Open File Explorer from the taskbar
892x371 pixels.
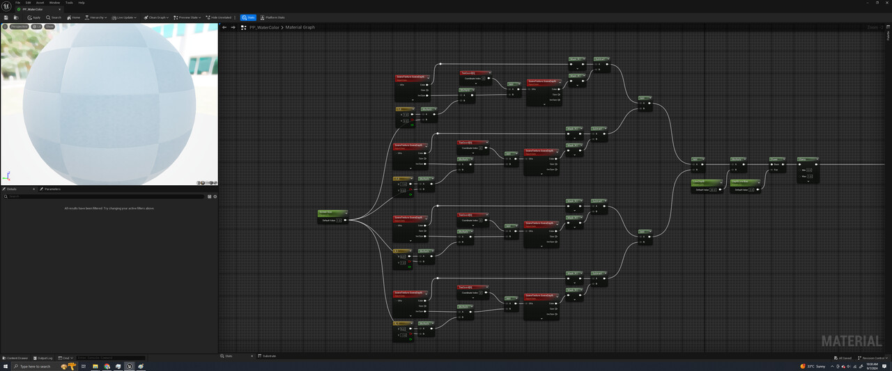(95, 366)
